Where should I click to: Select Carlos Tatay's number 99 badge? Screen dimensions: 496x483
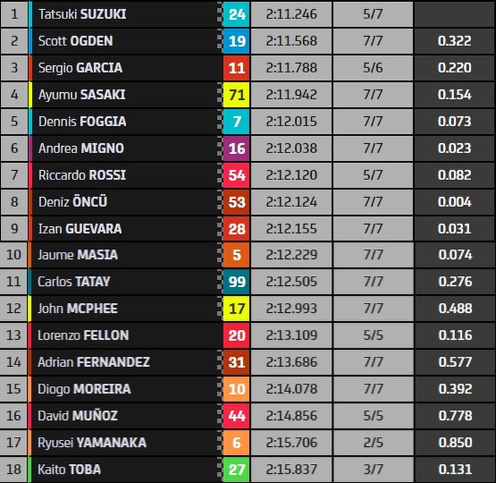[x=237, y=282]
